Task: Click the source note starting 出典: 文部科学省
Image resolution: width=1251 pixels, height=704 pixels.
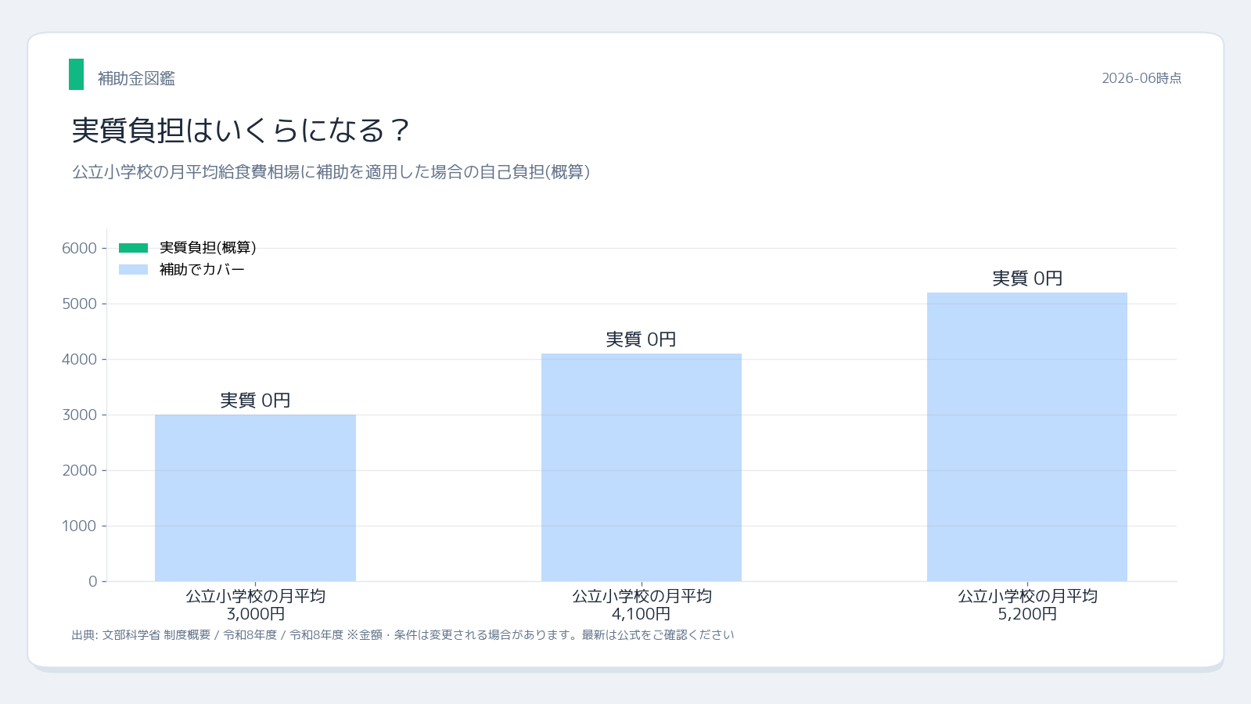Action: [x=403, y=635]
